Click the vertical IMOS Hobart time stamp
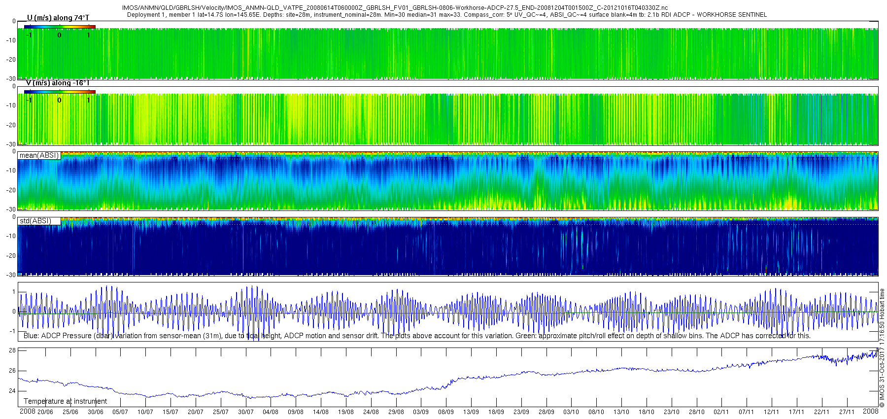Image resolution: width=887 pixels, height=419 pixels. (x=882, y=348)
